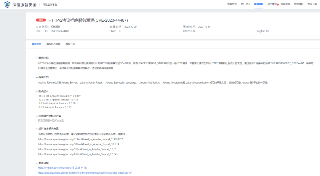
Task: Click the CVE ID value CVE-2023-44487
Action: 60,31
